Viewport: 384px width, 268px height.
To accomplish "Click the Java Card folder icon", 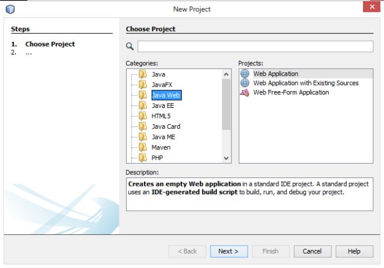I will click(x=143, y=127).
